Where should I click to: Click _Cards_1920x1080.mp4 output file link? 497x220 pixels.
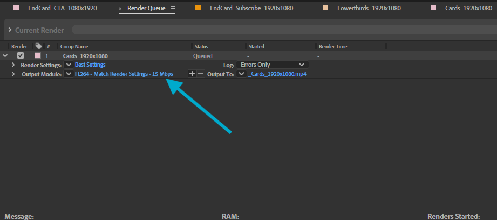click(277, 74)
